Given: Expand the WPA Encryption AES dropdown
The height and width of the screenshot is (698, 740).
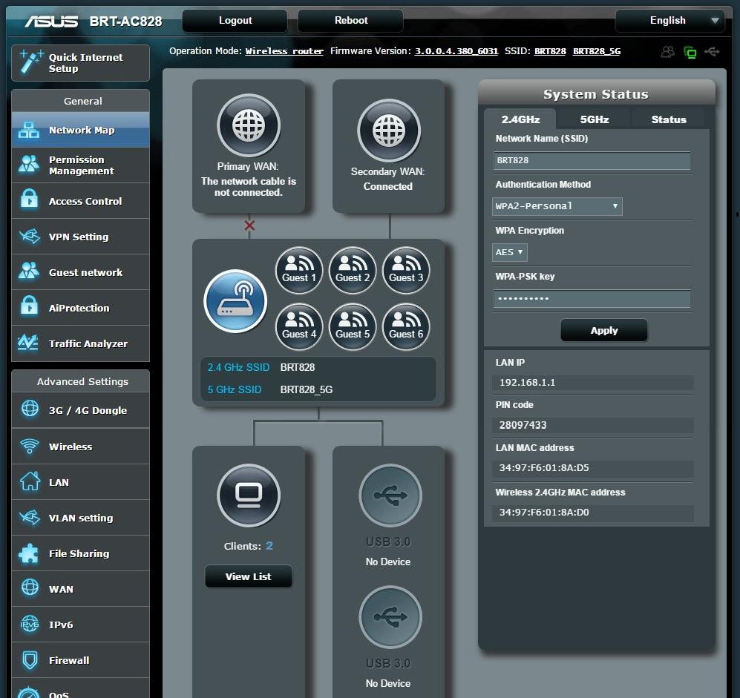Looking at the screenshot, I should point(510,252).
